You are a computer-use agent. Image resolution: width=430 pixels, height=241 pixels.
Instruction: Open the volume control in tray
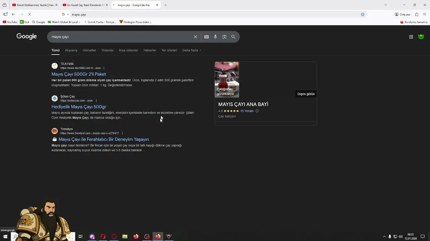400,237
